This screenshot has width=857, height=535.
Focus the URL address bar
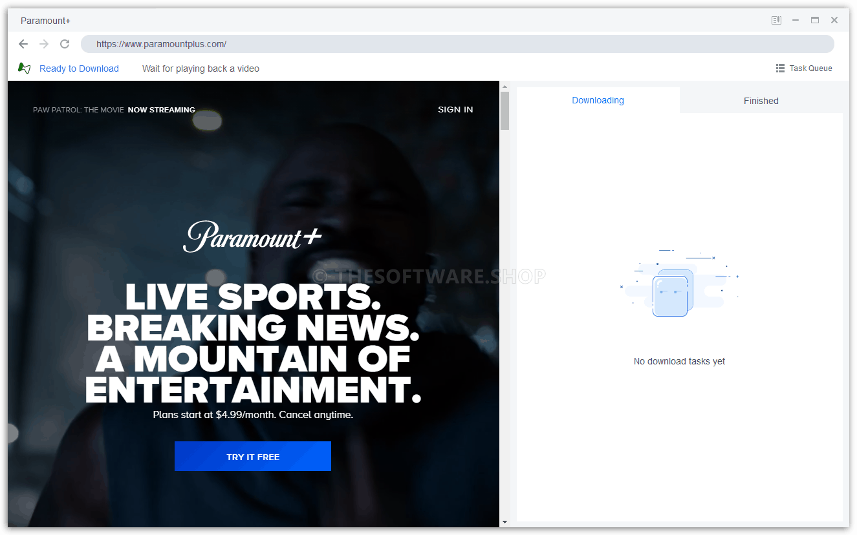tap(457, 44)
